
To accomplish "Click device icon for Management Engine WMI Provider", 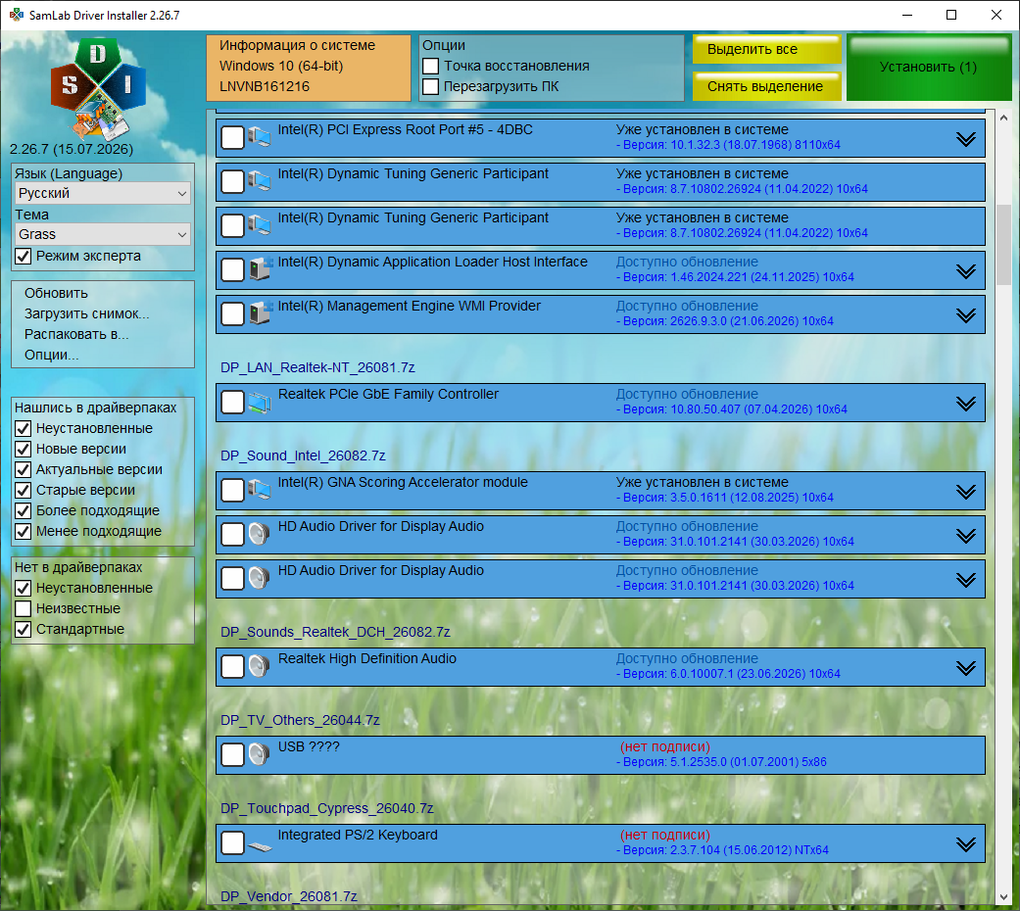I will click(260, 313).
